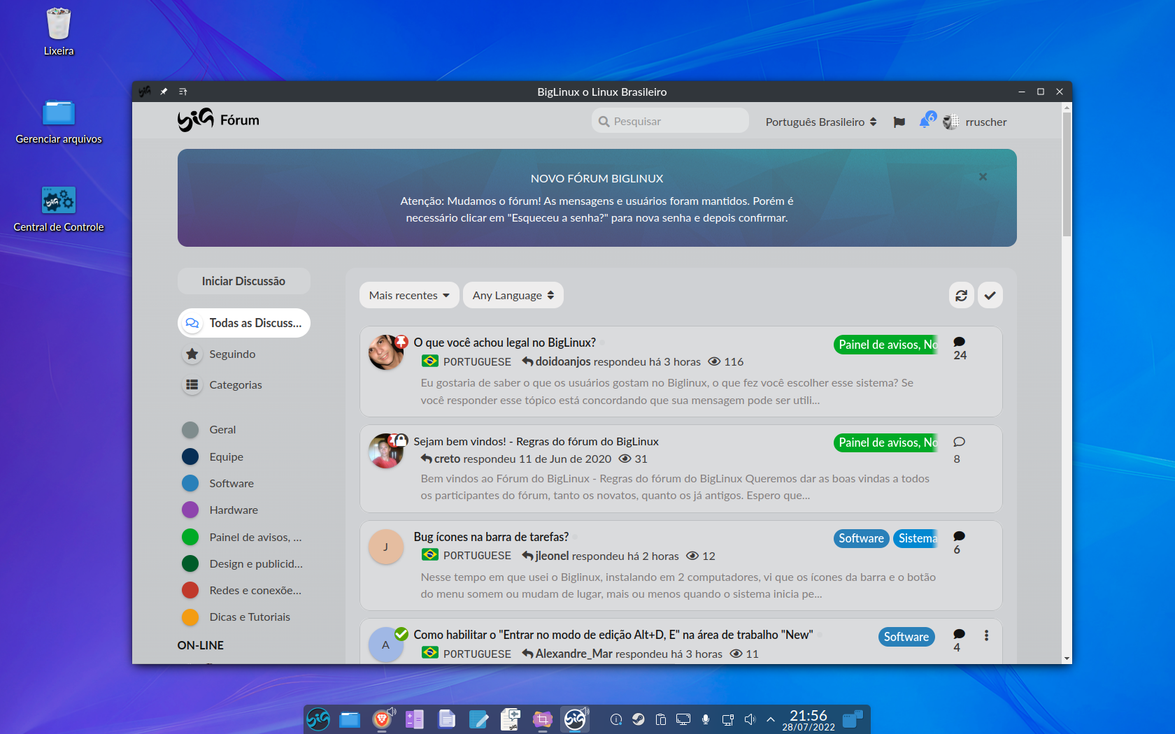Image resolution: width=1175 pixels, height=734 pixels.
Task: Open the Português Brasileiro language dropdown
Action: tap(821, 122)
